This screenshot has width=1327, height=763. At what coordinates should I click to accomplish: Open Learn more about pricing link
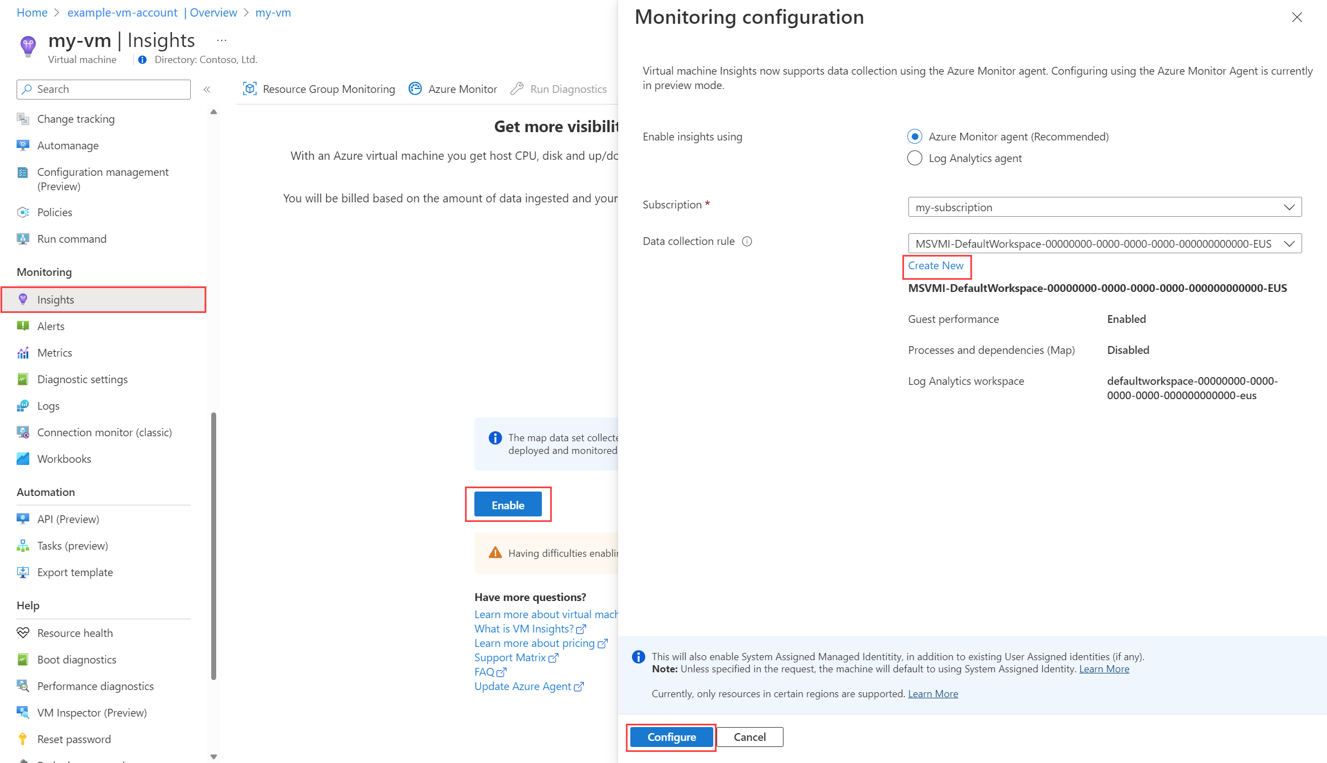541,644
